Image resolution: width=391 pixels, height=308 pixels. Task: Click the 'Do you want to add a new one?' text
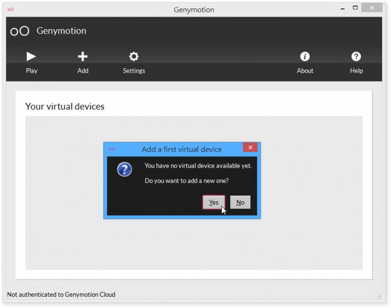coord(187,181)
